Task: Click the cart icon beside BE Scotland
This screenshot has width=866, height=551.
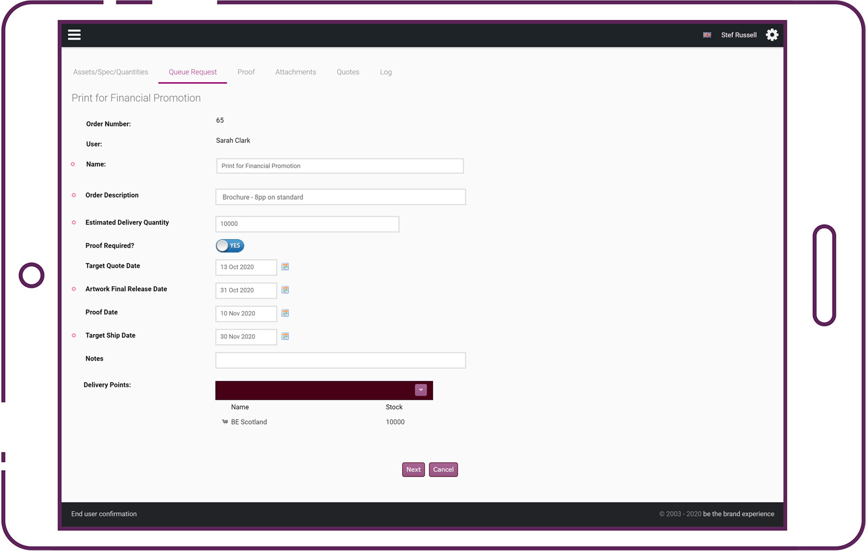Action: click(x=225, y=422)
